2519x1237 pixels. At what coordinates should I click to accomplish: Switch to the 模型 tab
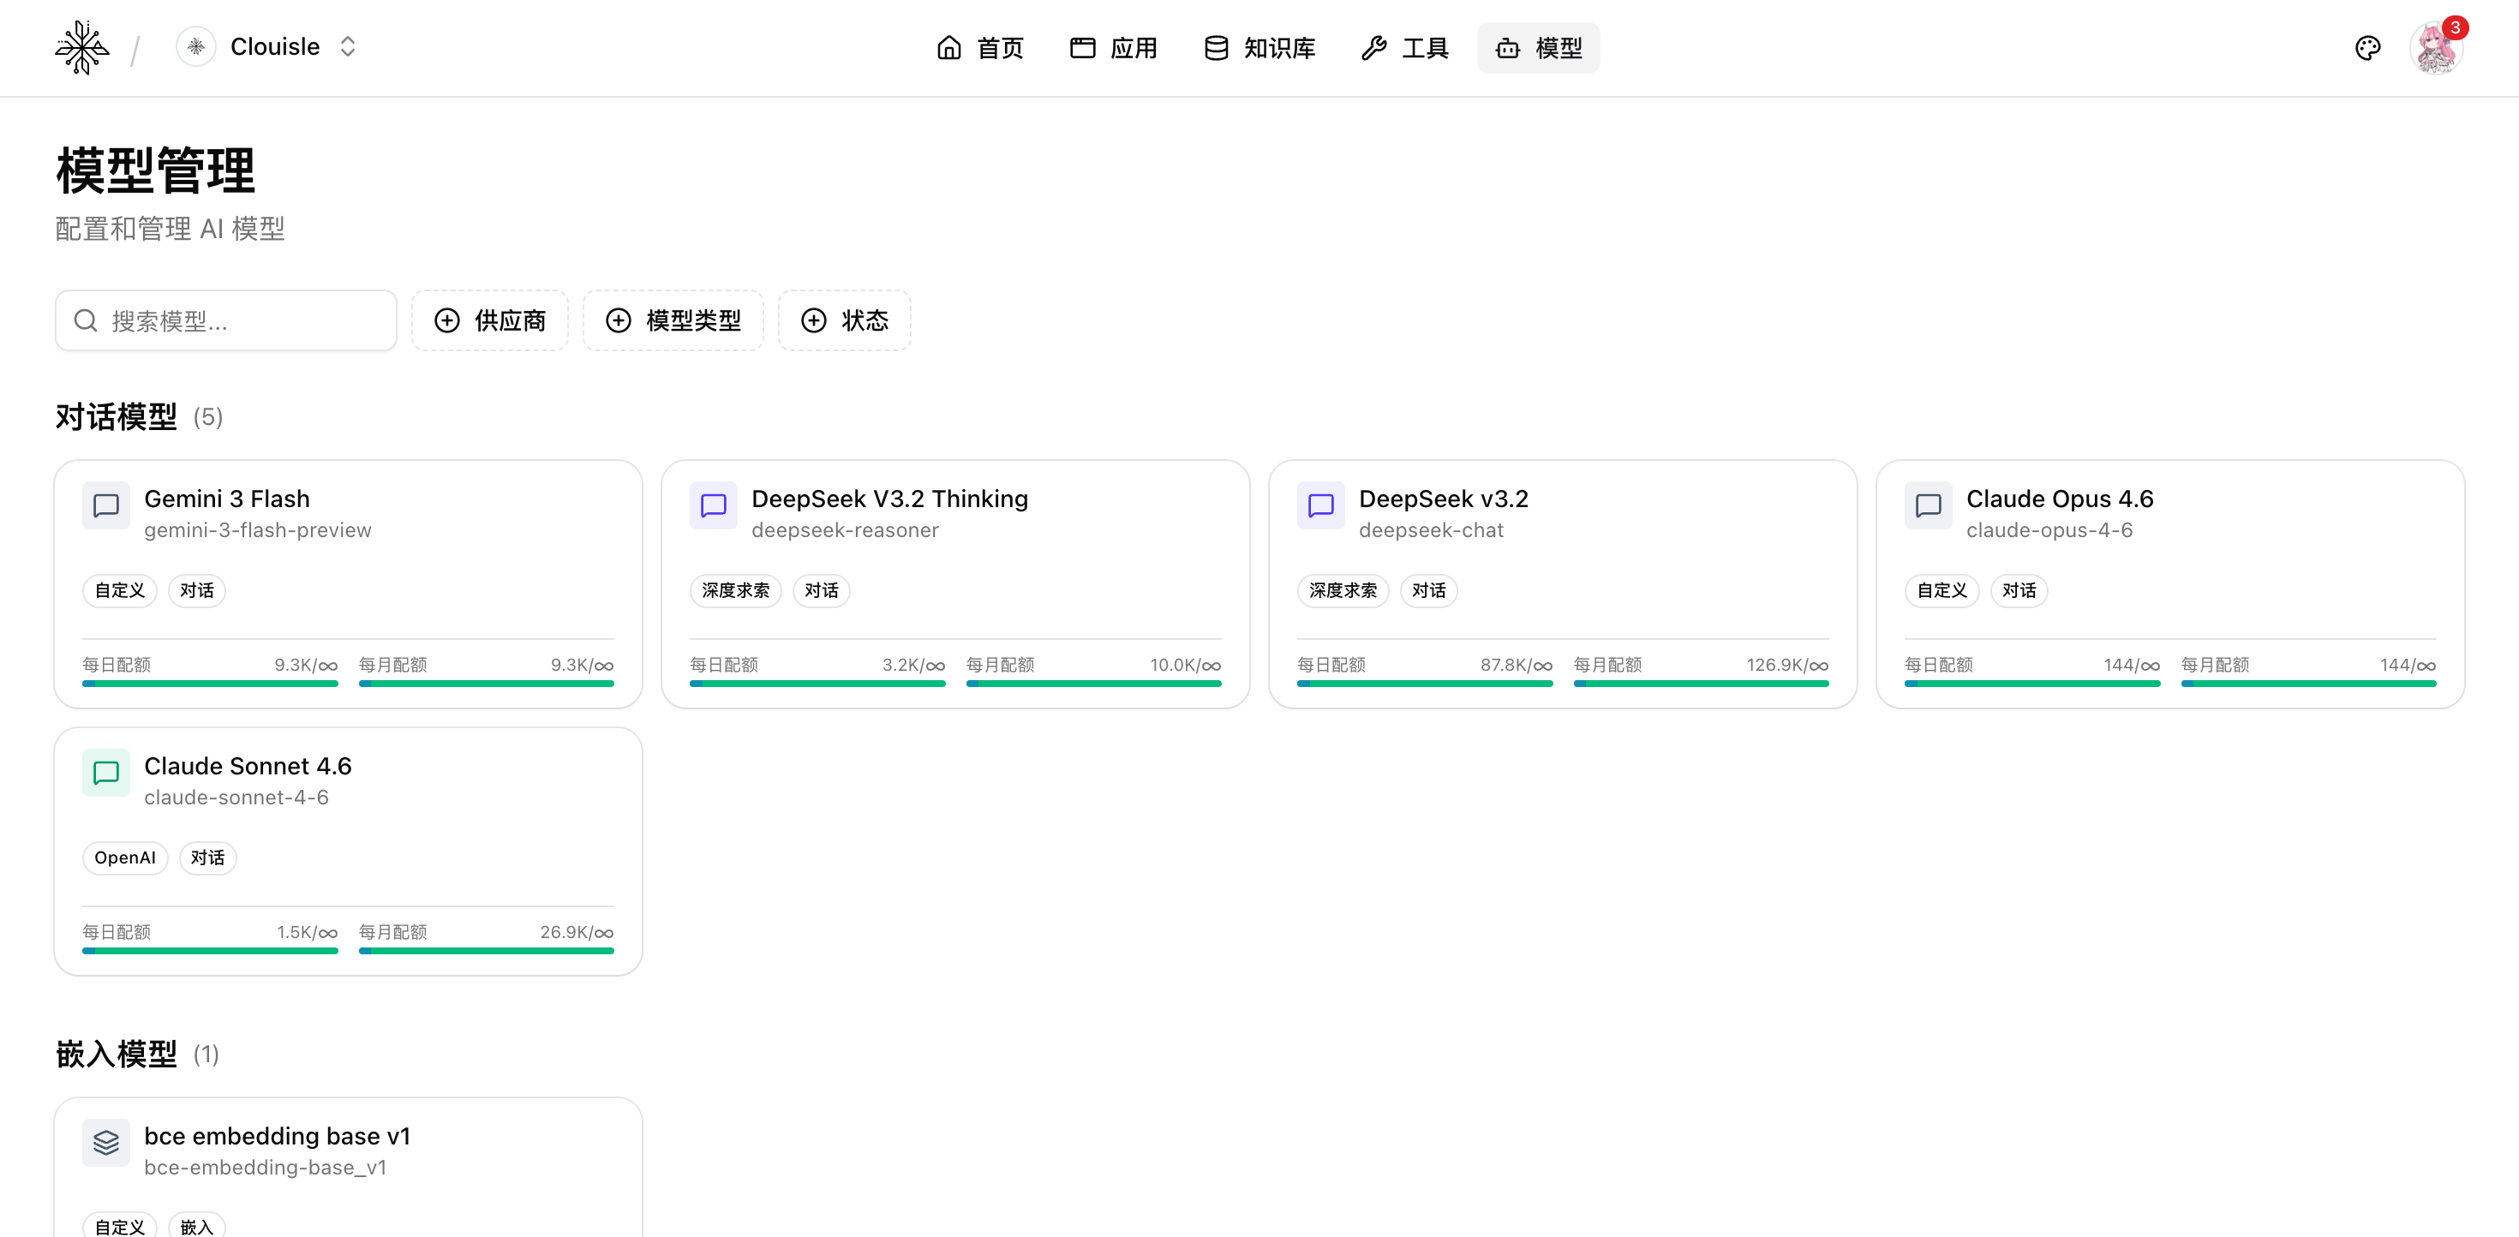click(1537, 47)
